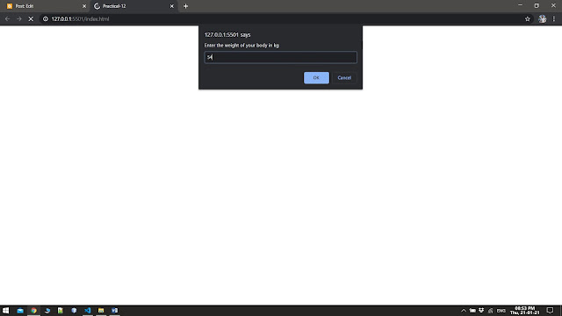Open Dropbox from the system tray

point(481,310)
